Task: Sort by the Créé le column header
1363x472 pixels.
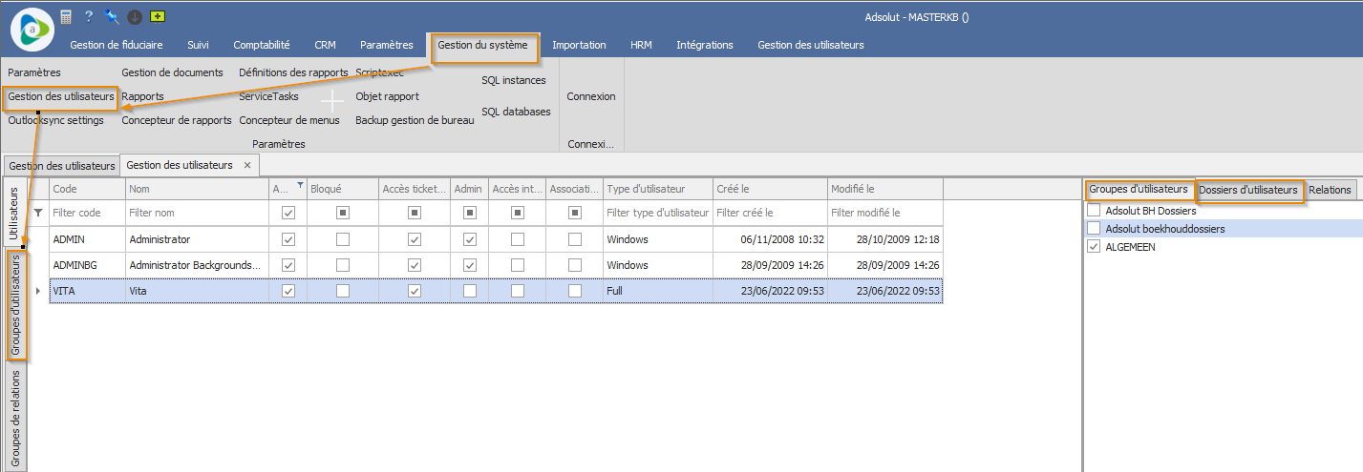Action: 770,189
